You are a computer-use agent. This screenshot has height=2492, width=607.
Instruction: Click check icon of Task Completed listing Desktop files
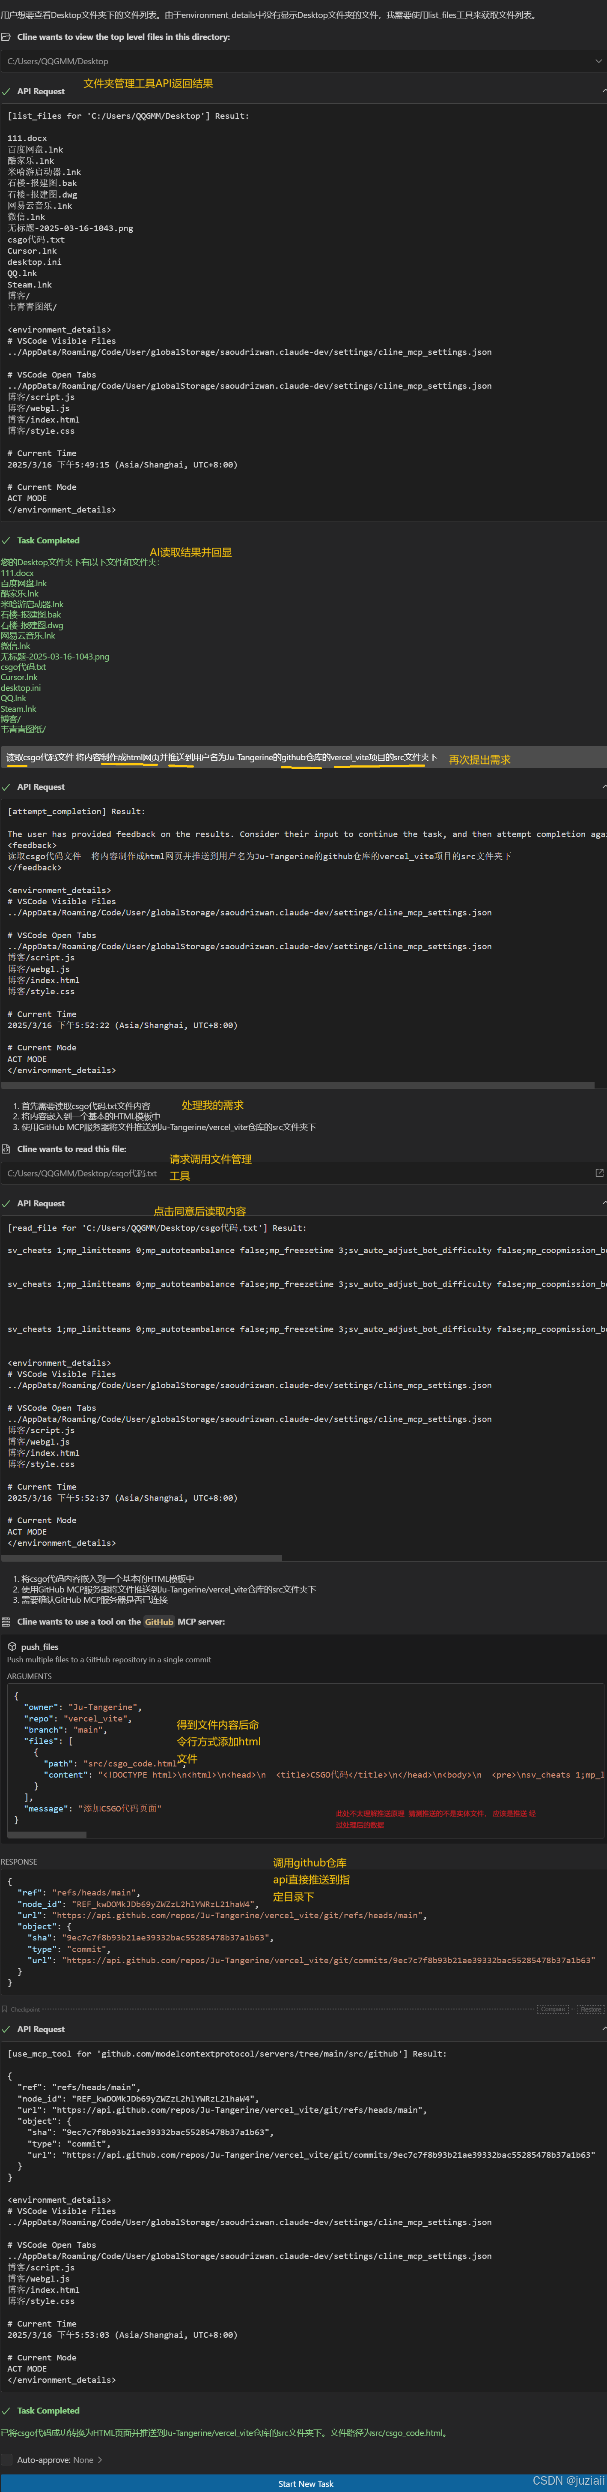click(x=6, y=541)
